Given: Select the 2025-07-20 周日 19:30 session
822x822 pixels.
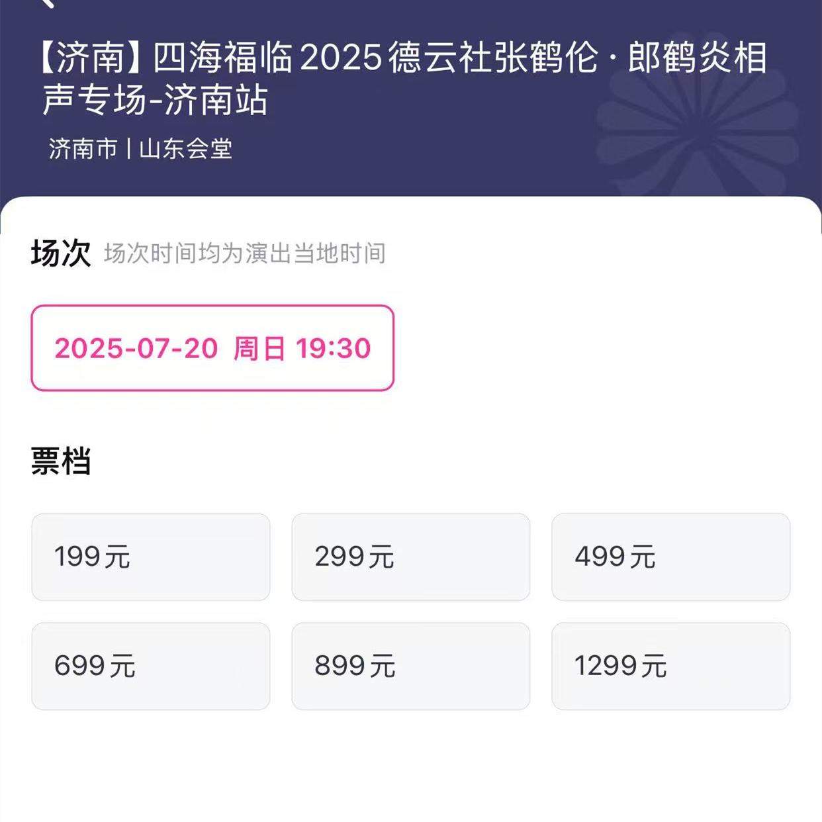Looking at the screenshot, I should click(212, 348).
